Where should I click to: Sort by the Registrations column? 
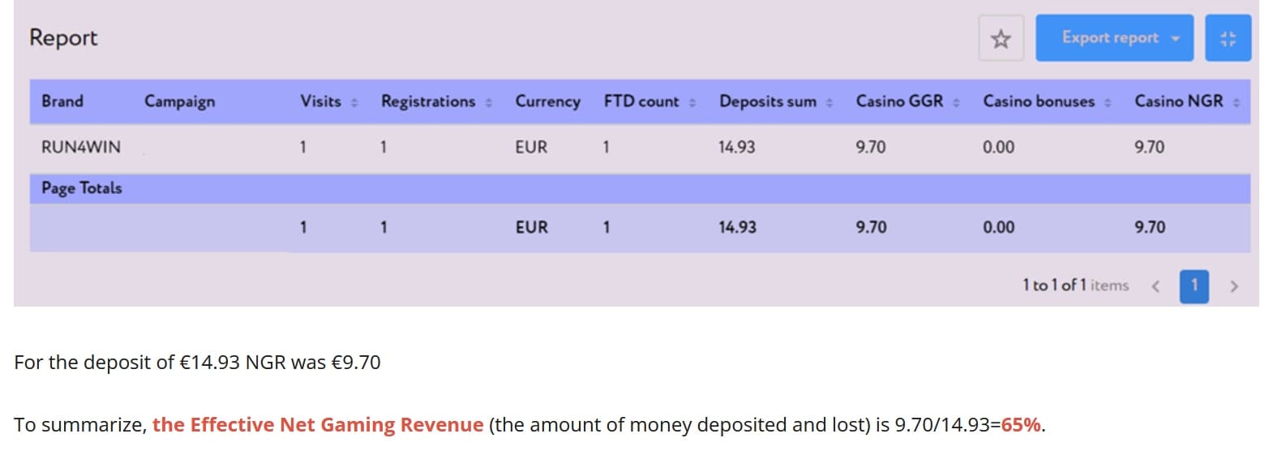[488, 102]
